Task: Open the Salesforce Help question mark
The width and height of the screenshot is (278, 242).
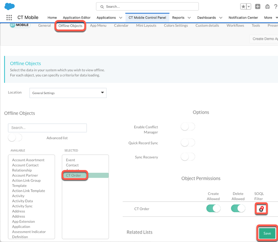Action: coord(276,7)
